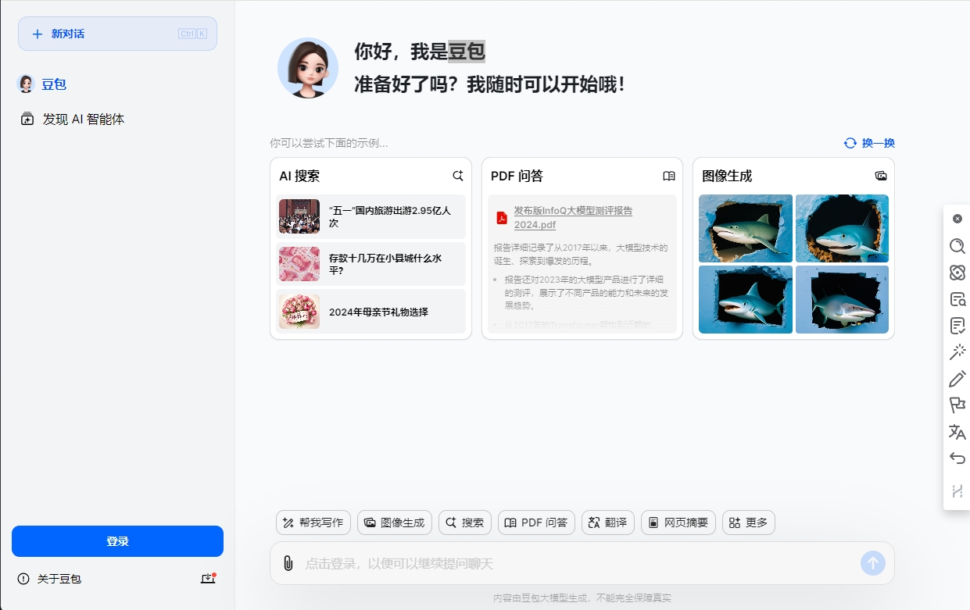Open 关于豆包 info link

[x=50, y=579]
